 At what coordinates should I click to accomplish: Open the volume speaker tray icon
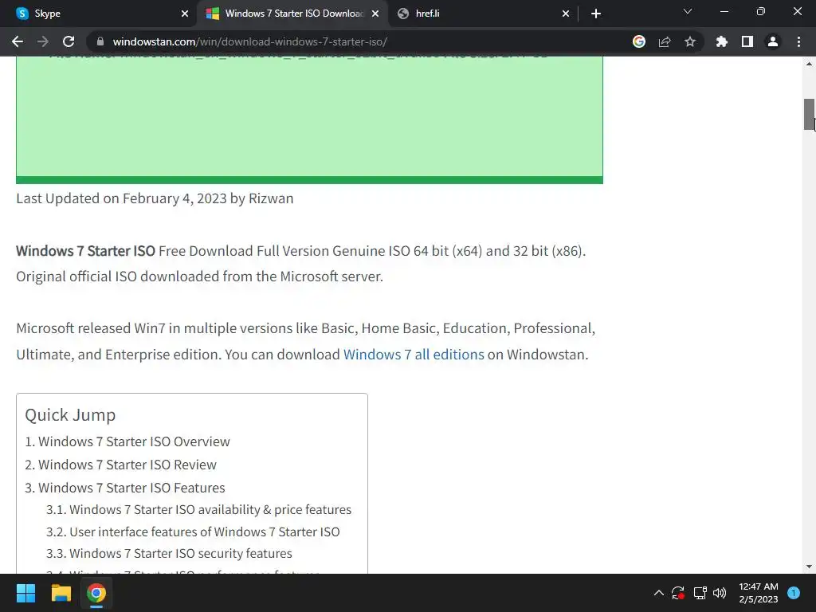pyautogui.click(x=720, y=593)
